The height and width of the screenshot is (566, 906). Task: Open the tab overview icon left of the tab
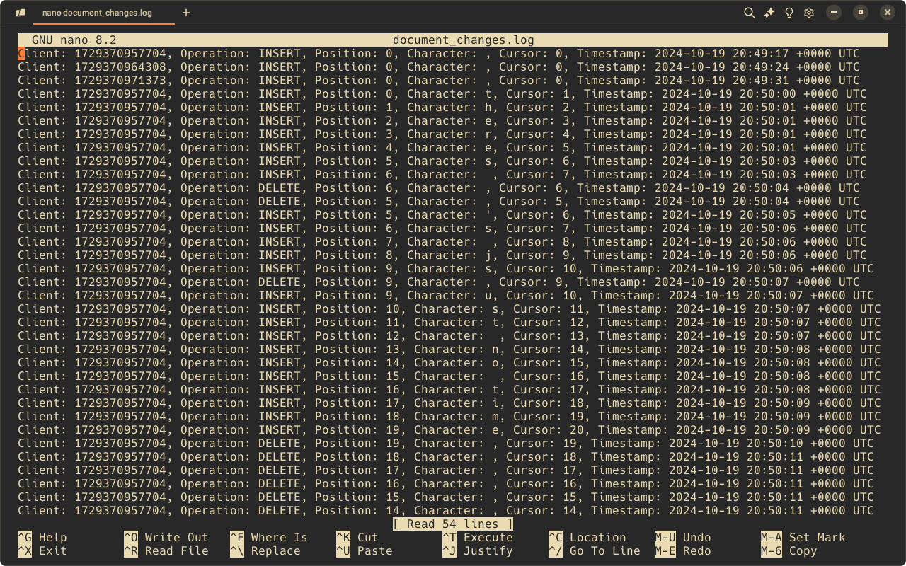coord(21,13)
